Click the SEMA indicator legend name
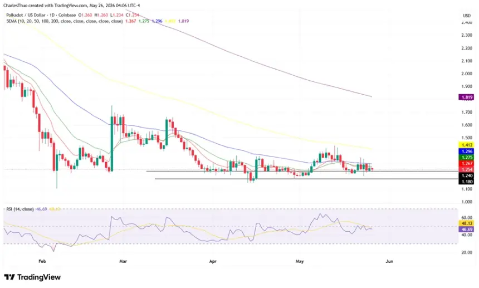The height and width of the screenshot is (288, 479). click(x=65, y=21)
